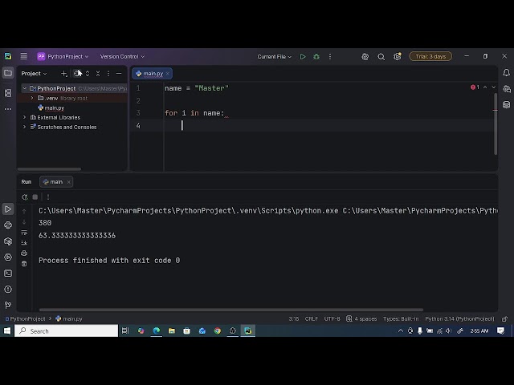Image resolution: width=514 pixels, height=385 pixels.
Task: Open Version Control dropdown
Action: coord(122,57)
